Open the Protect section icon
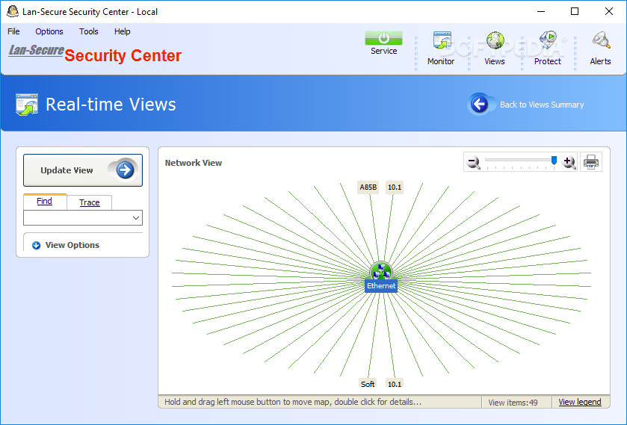Screen dimensions: 627x425 click(548, 40)
